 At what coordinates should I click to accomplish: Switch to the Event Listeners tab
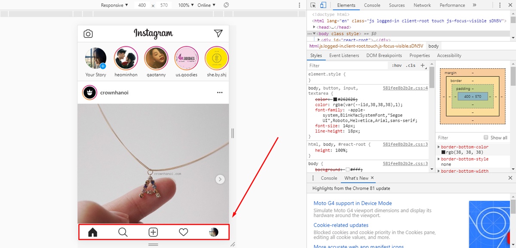(x=344, y=55)
